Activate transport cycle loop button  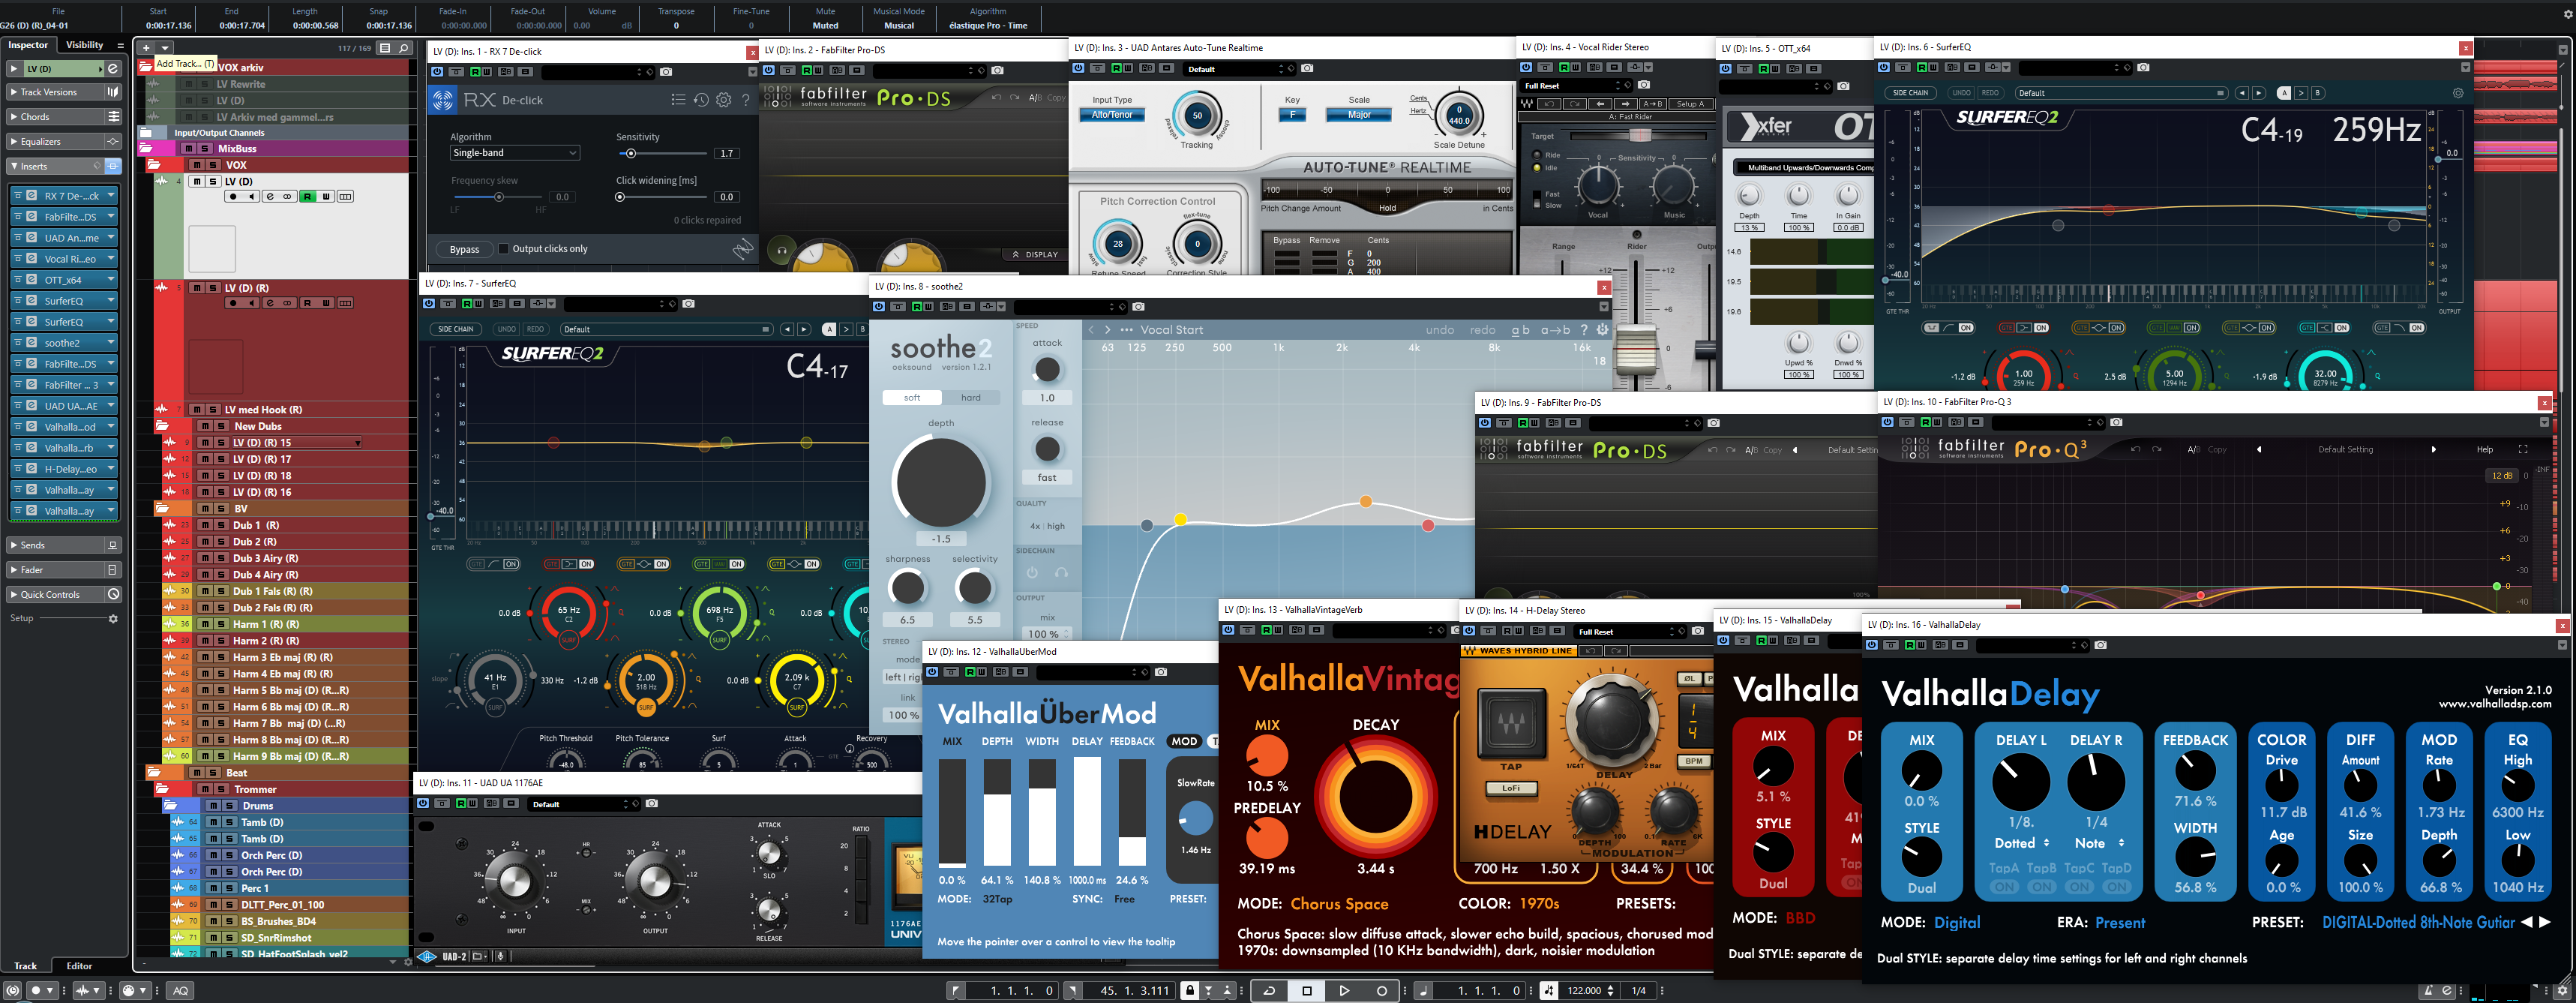tap(1269, 991)
